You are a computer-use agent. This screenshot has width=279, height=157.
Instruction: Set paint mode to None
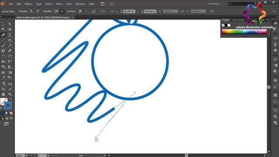pyautogui.click(x=11, y=113)
